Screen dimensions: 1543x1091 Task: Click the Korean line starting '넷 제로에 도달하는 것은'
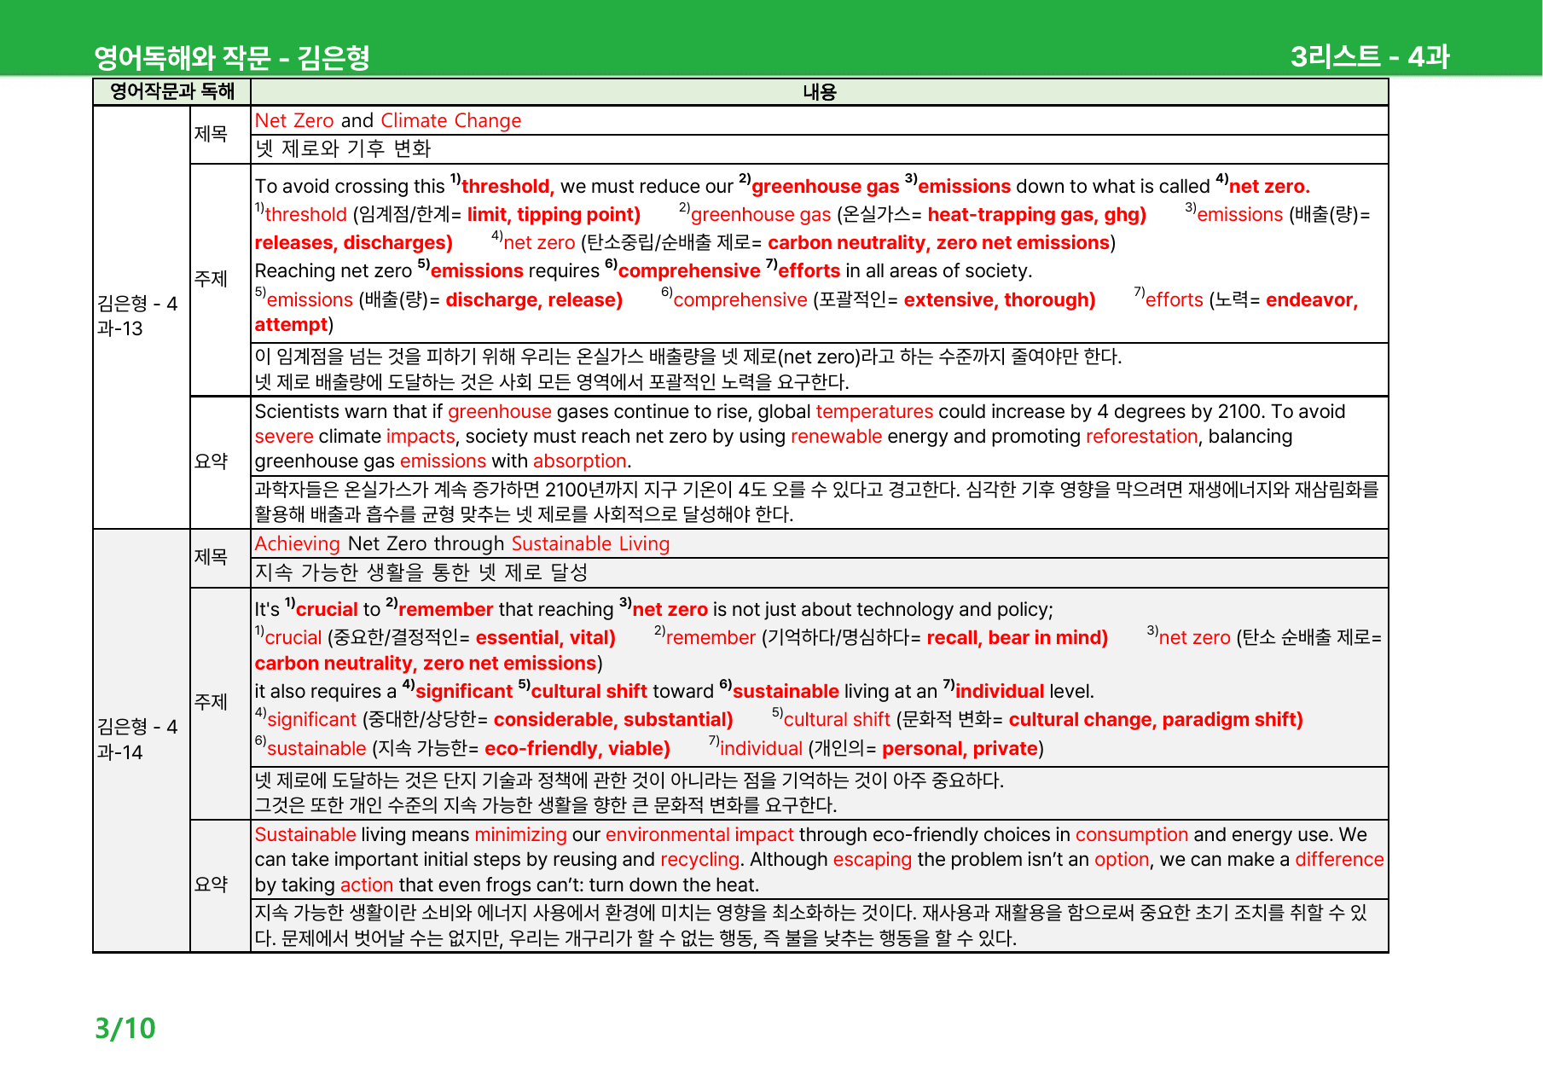point(629,780)
